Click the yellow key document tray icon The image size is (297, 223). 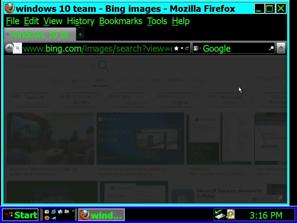click(231, 214)
